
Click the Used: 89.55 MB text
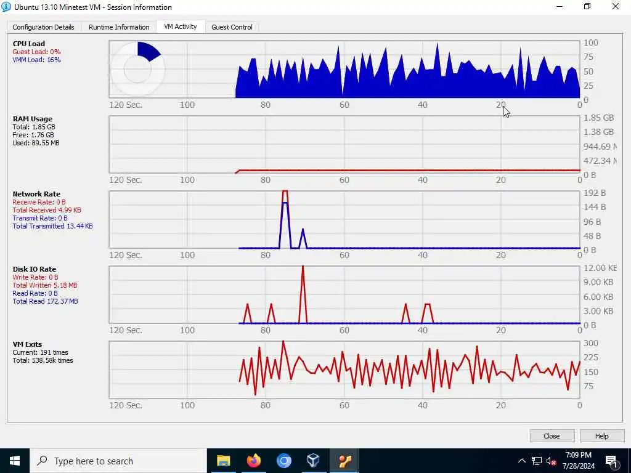(36, 143)
